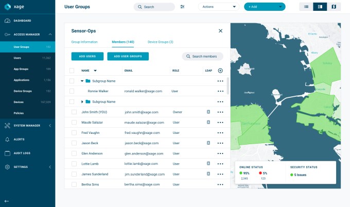Focus the Search members field
The height and width of the screenshot is (207, 350).
tap(202, 56)
